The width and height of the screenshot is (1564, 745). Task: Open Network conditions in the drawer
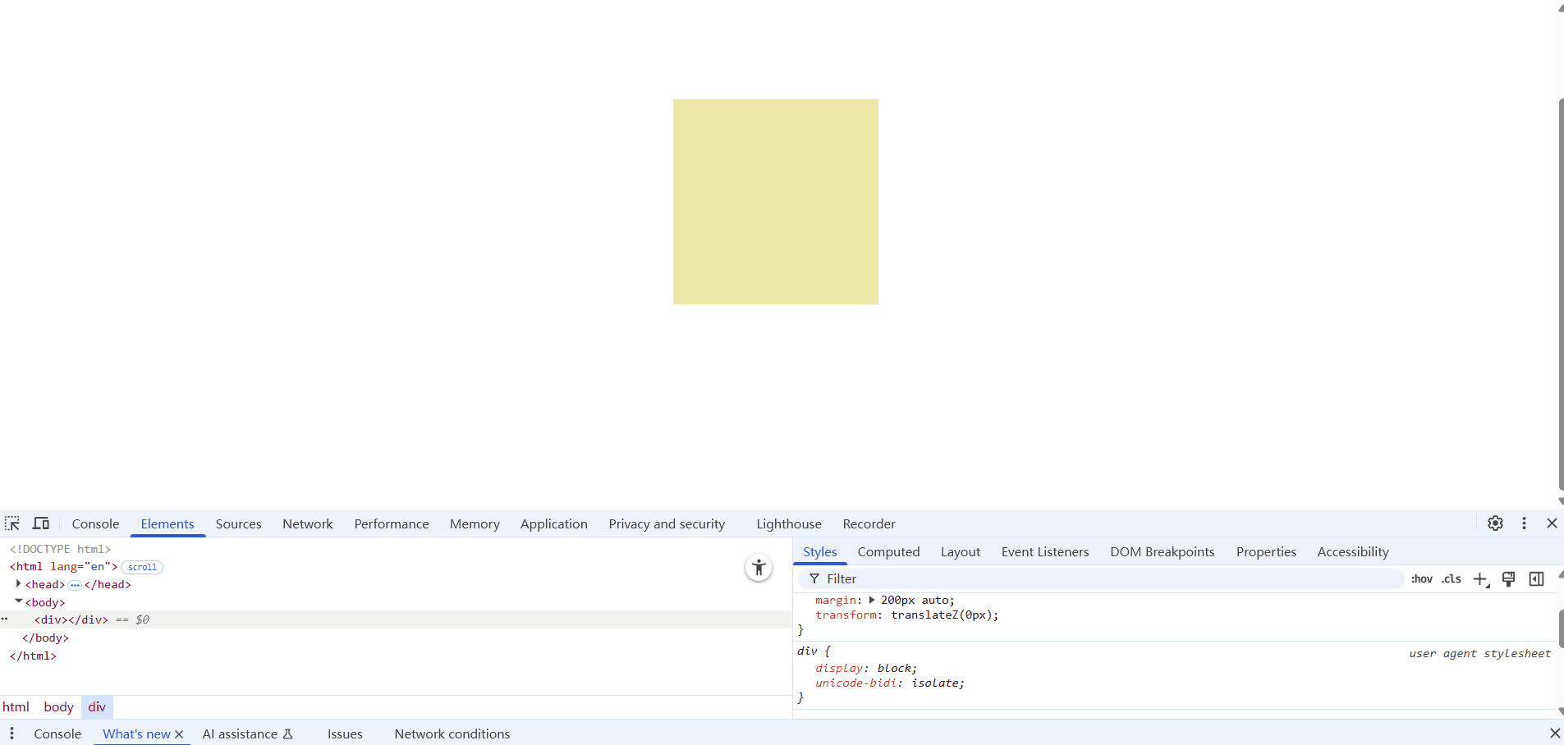[452, 734]
